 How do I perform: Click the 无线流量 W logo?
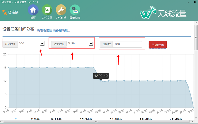coord(148,13)
